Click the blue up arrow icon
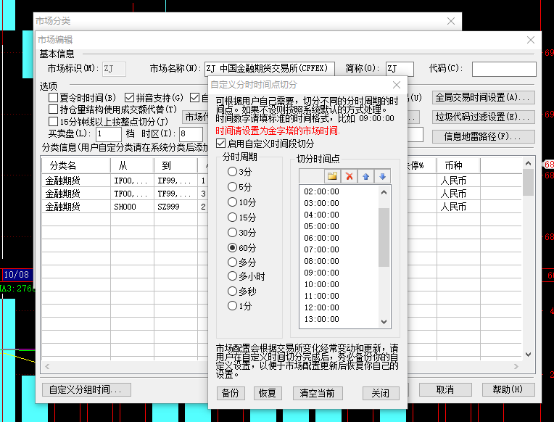 366,176
